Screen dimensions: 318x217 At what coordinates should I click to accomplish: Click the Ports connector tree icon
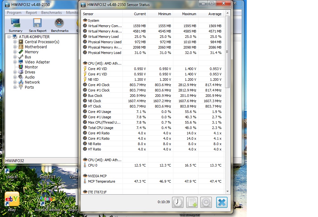tap(21, 87)
